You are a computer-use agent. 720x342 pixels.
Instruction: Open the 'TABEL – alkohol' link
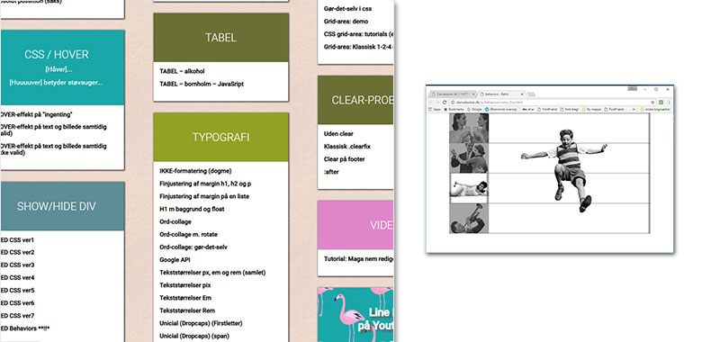(x=182, y=71)
